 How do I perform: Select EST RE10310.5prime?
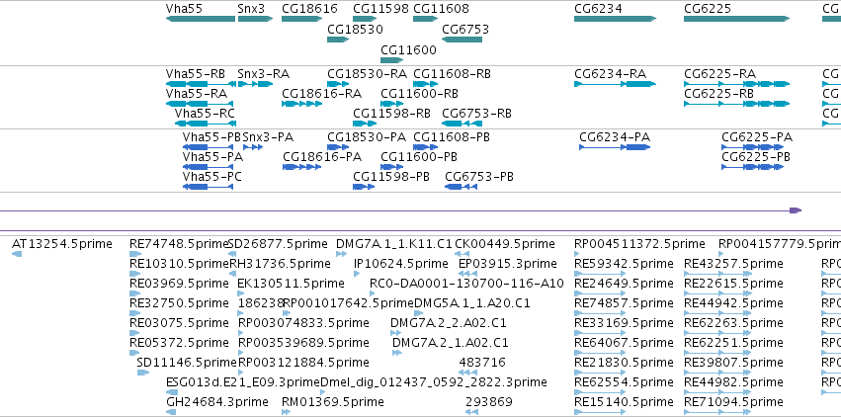[135, 274]
